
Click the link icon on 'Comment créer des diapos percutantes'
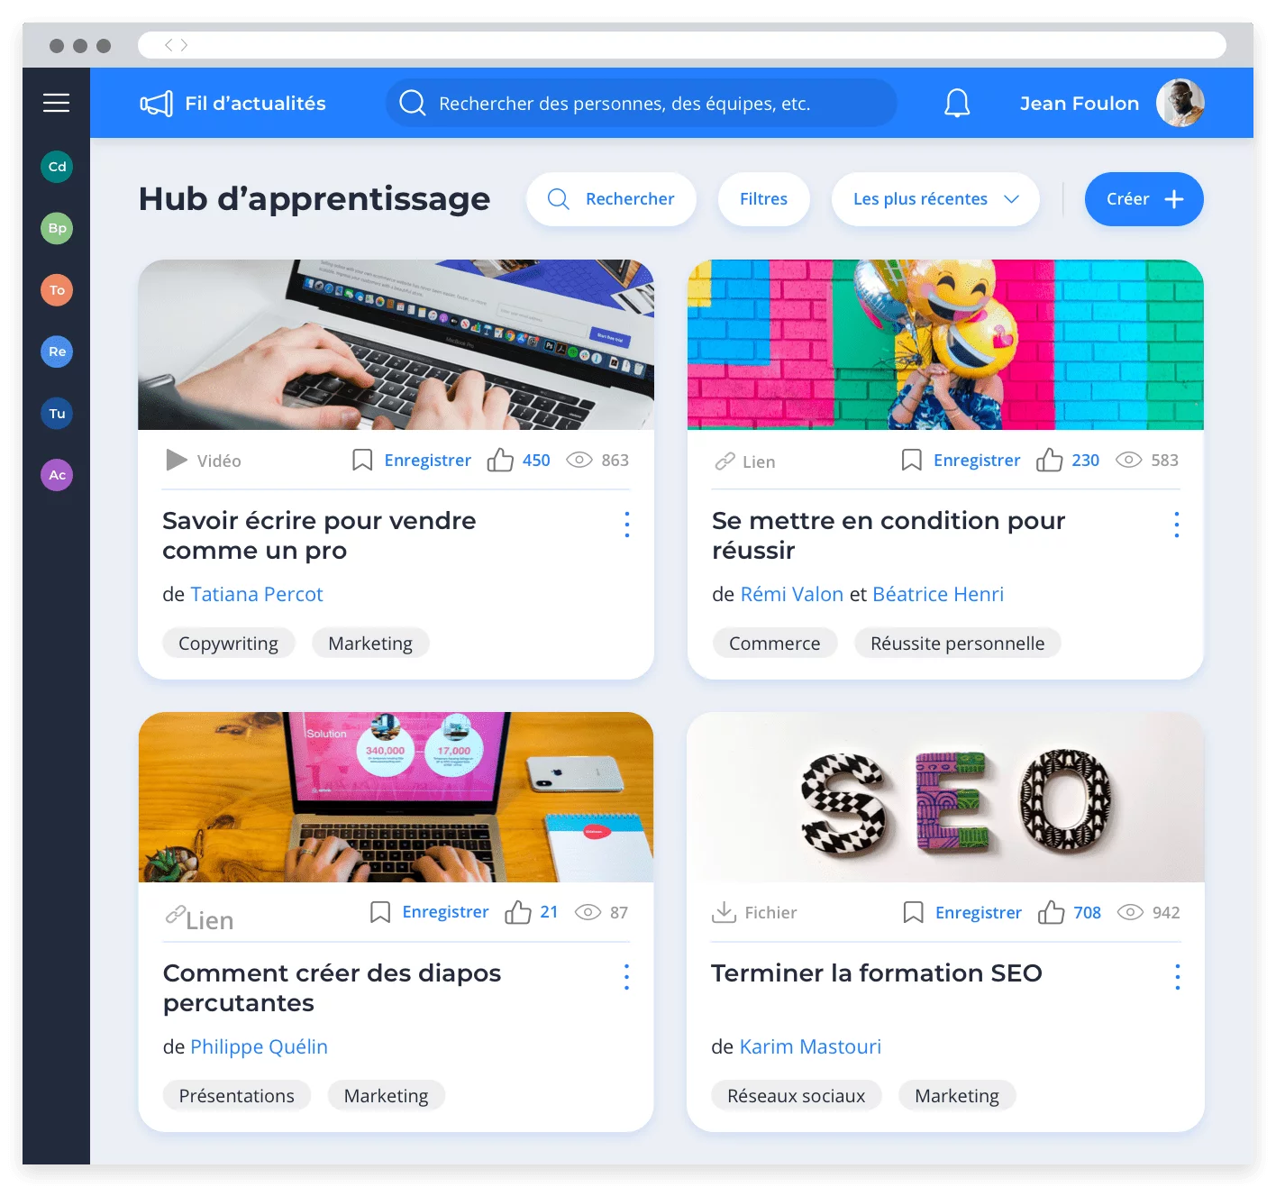[x=173, y=914]
